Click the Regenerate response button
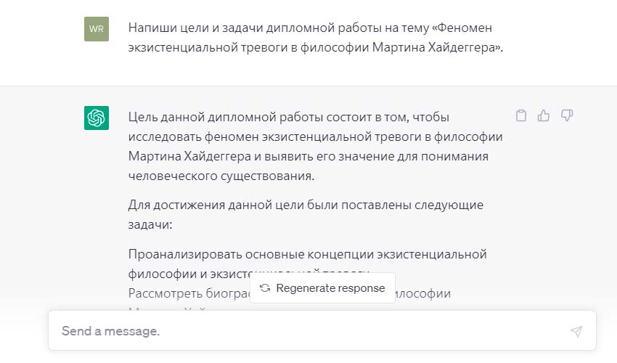Image resolution: width=617 pixels, height=363 pixels. point(323,287)
